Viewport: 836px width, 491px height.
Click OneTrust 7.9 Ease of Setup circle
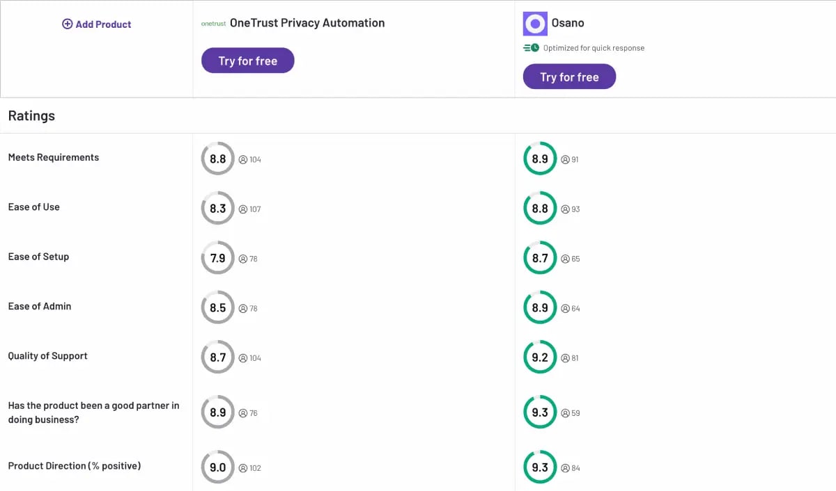click(218, 258)
